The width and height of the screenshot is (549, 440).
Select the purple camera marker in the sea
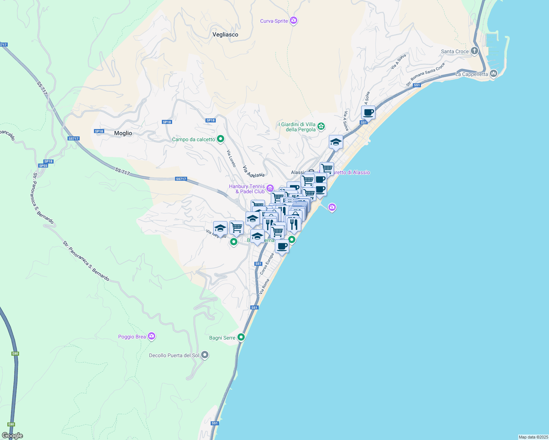[x=331, y=208]
